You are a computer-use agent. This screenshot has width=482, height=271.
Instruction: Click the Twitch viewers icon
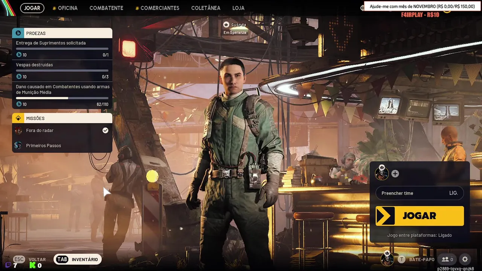[x=9, y=265]
